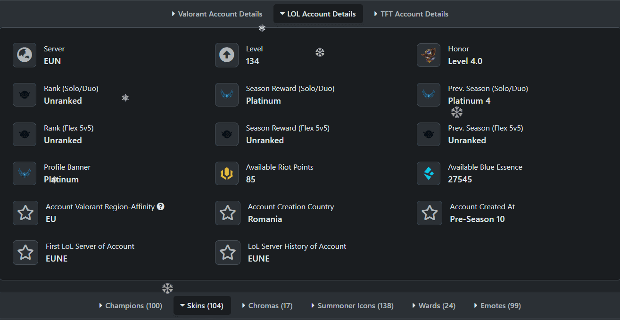Collapse the LOL Account Details section

point(318,14)
